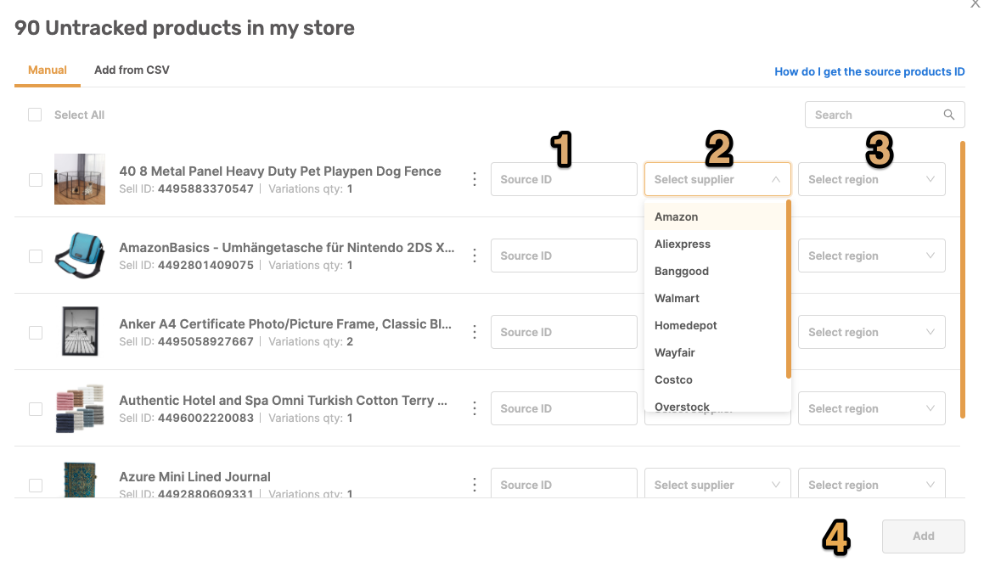Open three-dot menu for Anker Frame product
The height and width of the screenshot is (573, 984).
pyautogui.click(x=475, y=332)
